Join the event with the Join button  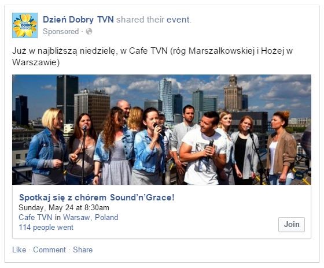pyautogui.click(x=292, y=225)
